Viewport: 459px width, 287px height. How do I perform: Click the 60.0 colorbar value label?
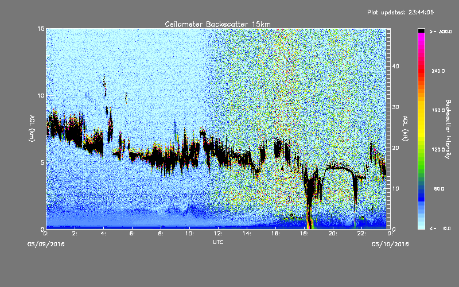[x=439, y=189]
